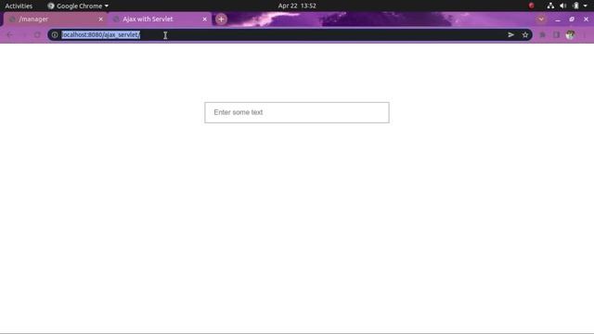This screenshot has height=334, width=594.
Task: Open the Google Chrome app menu
Action: [78, 6]
